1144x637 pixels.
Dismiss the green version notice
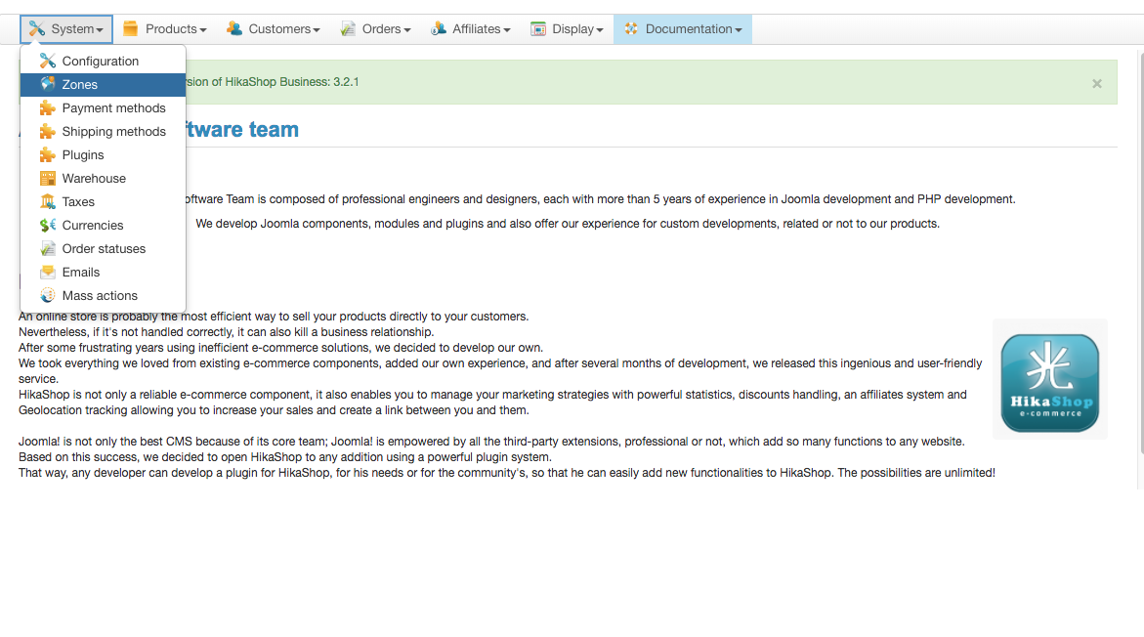tap(1096, 84)
